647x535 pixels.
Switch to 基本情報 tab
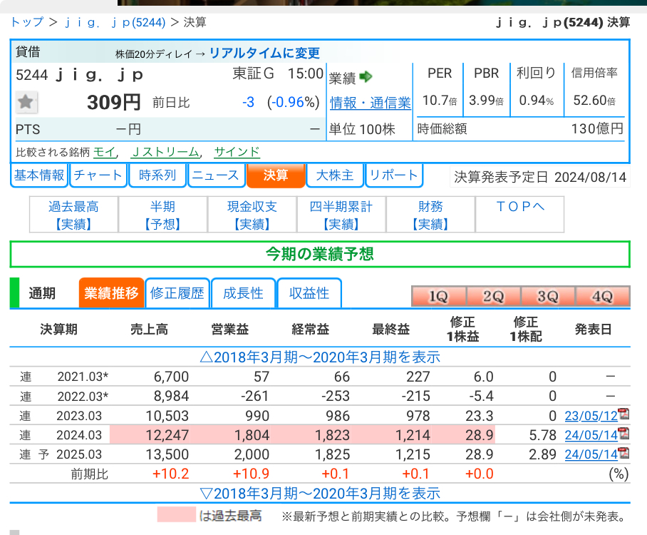[x=39, y=175]
